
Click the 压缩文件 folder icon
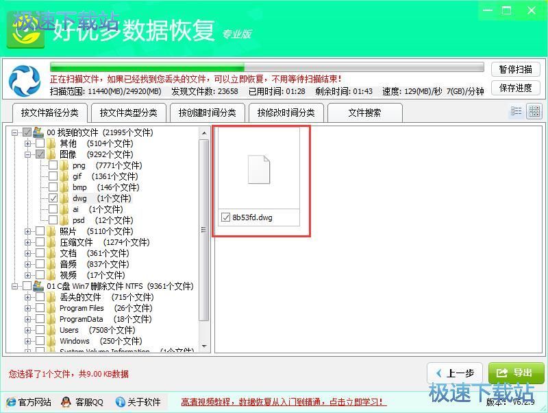pos(51,242)
